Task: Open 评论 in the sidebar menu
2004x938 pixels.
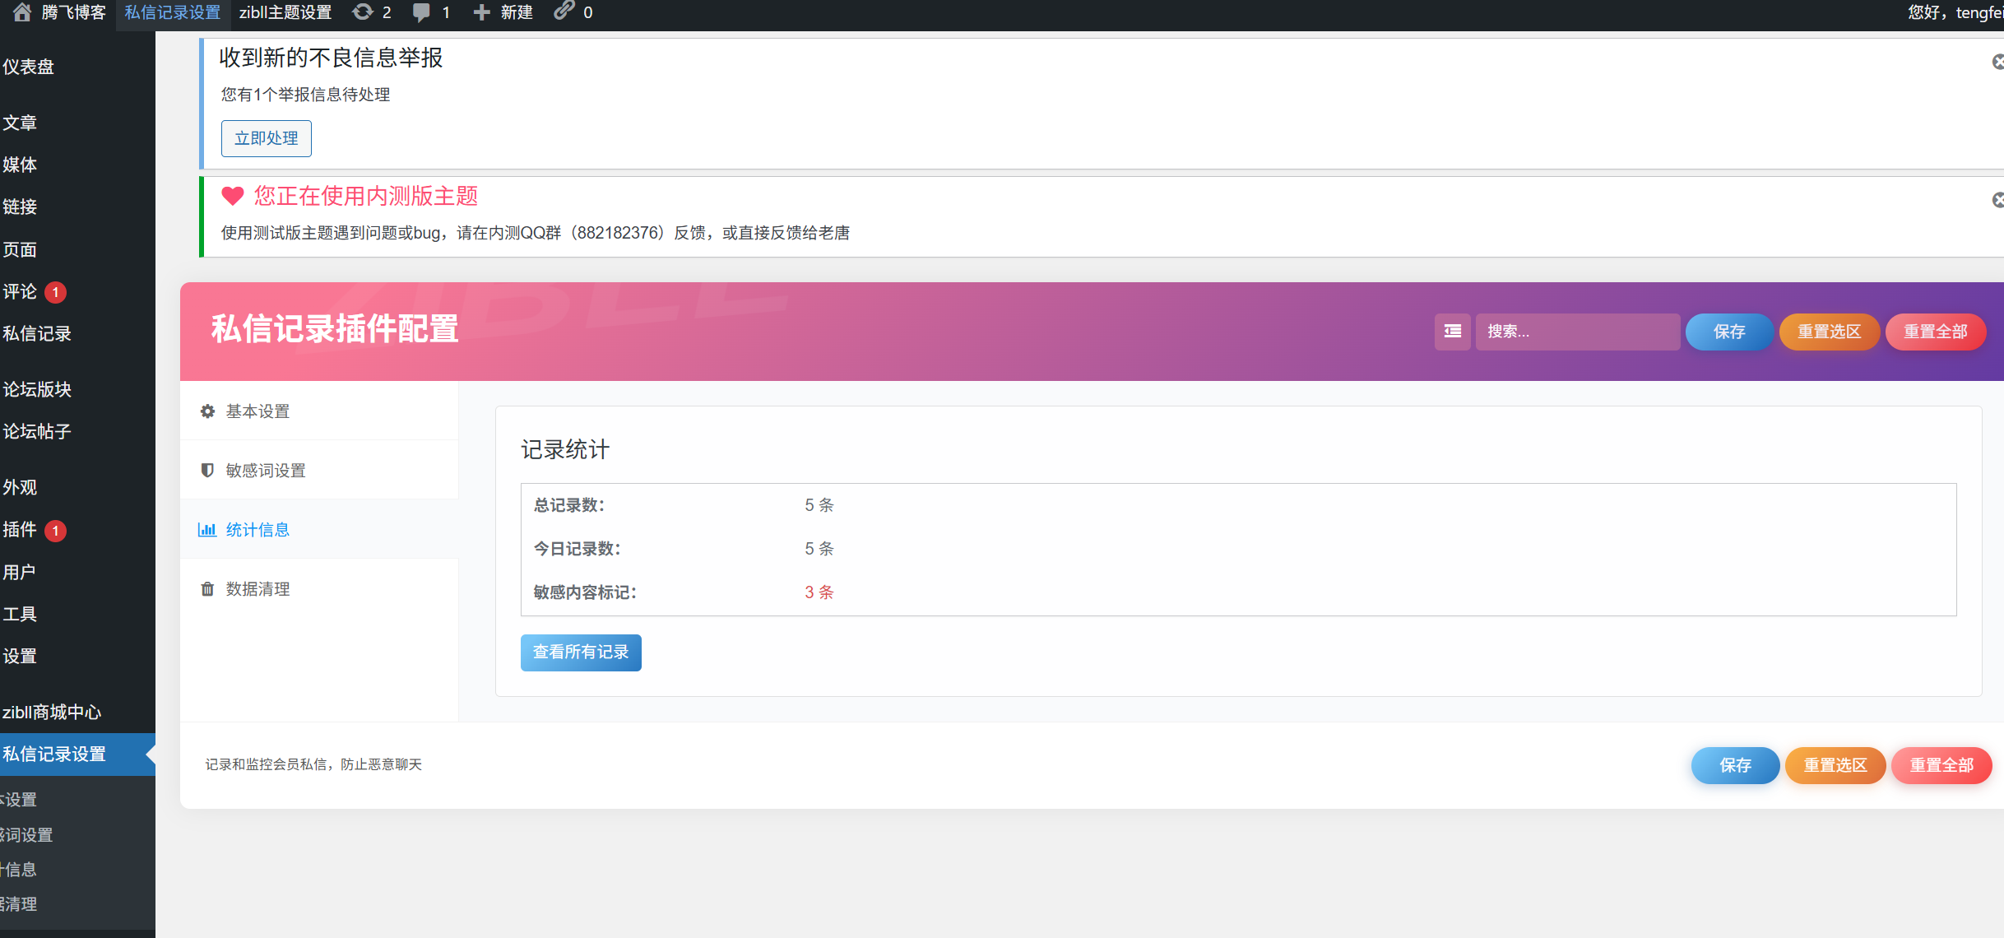Action: point(20,291)
